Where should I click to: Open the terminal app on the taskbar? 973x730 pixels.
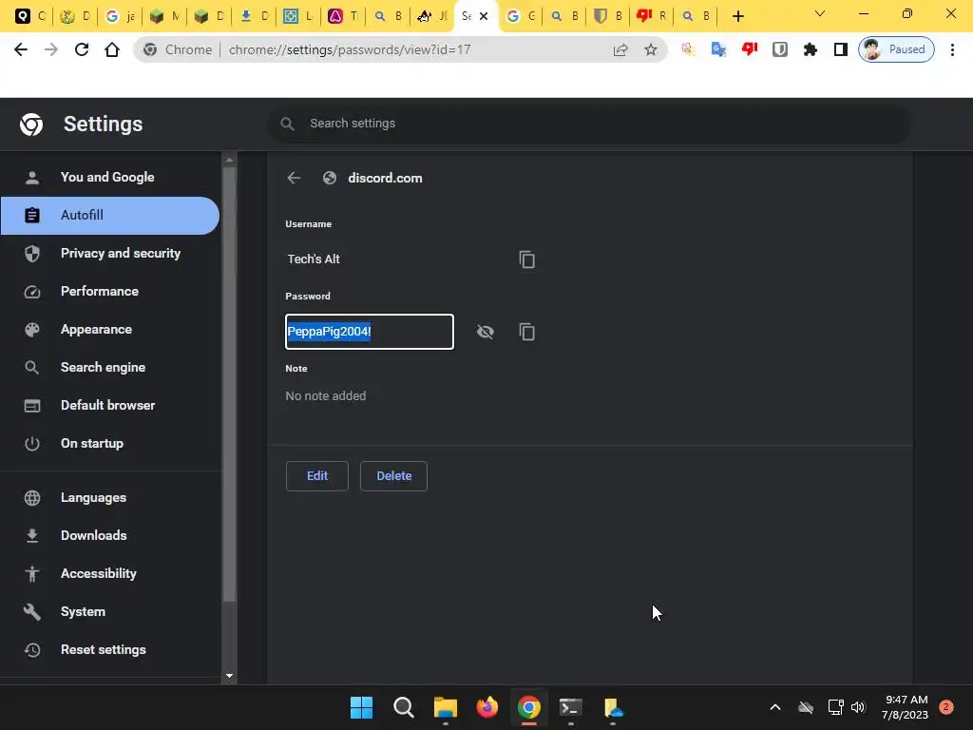click(571, 707)
